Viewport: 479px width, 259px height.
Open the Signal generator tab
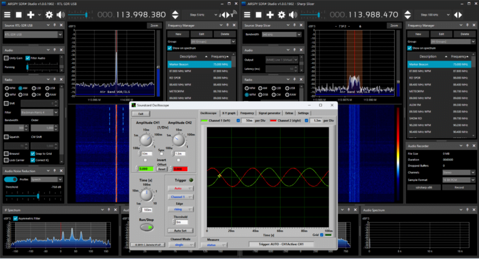coord(269,113)
